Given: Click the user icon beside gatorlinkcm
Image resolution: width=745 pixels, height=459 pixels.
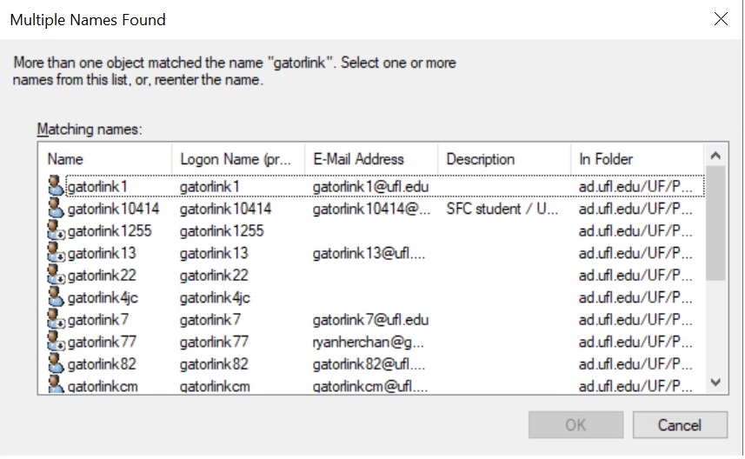Looking at the screenshot, I should pyautogui.click(x=56, y=384).
